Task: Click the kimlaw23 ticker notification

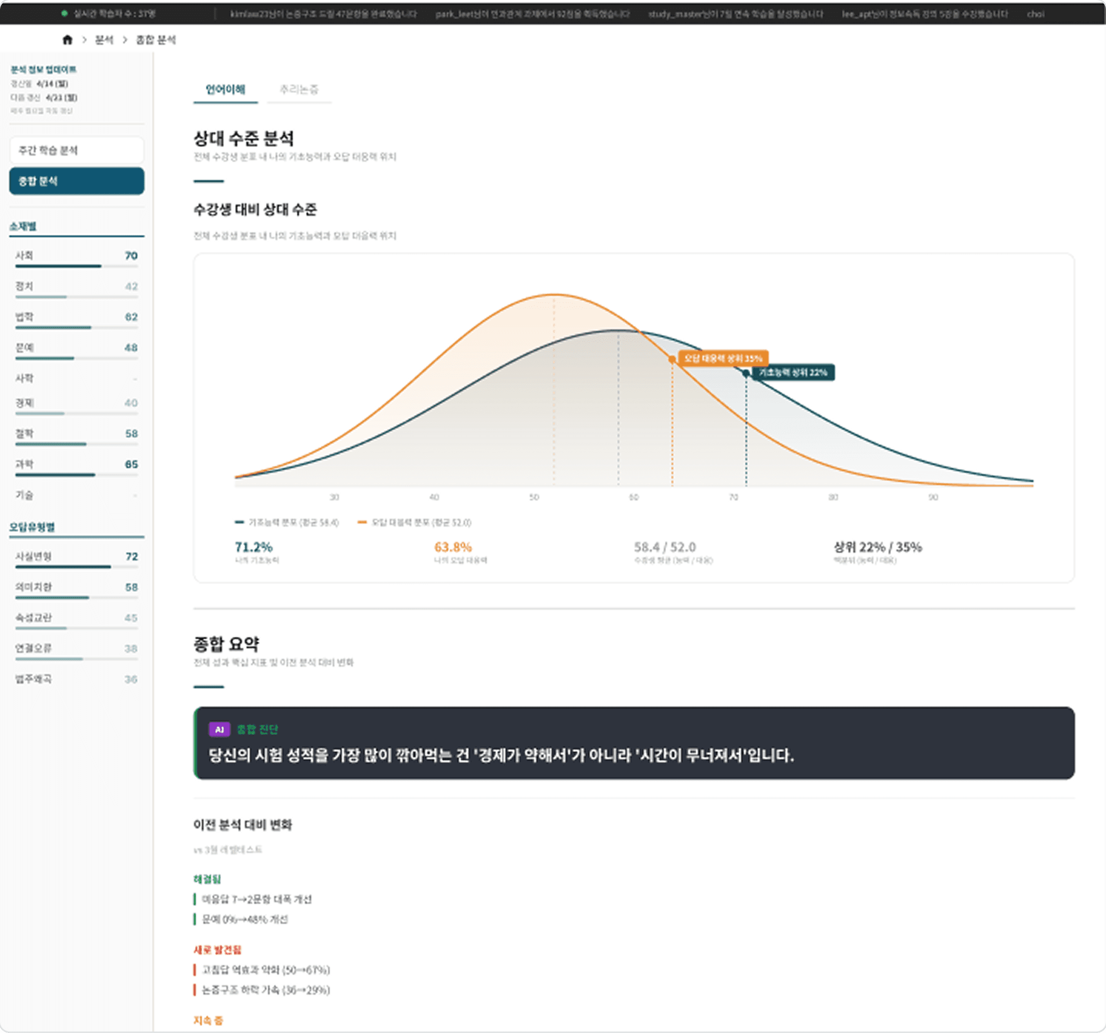Action: 323,14
